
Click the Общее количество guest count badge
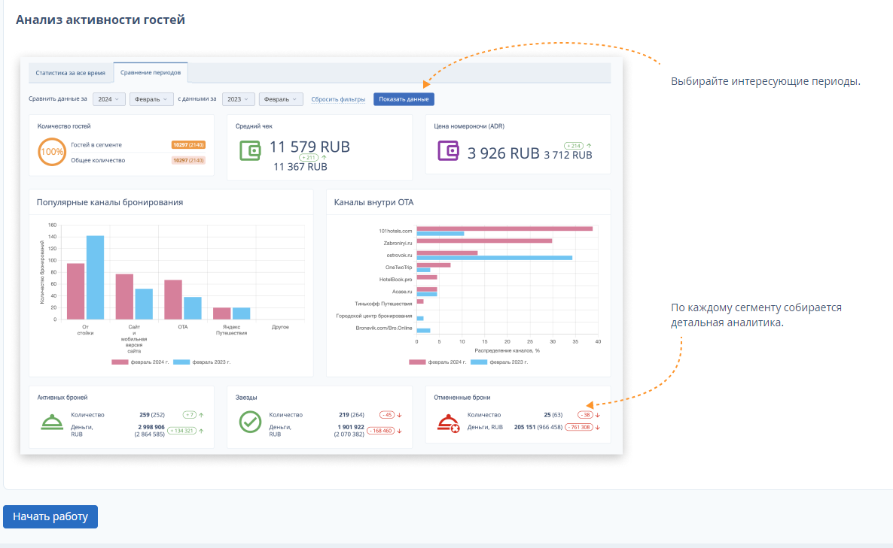188,160
